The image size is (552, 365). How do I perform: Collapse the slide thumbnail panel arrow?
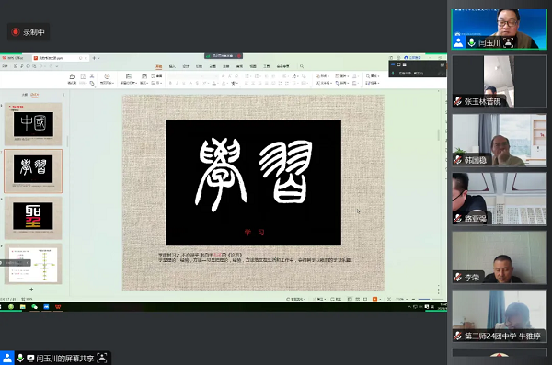pyautogui.click(x=63, y=95)
